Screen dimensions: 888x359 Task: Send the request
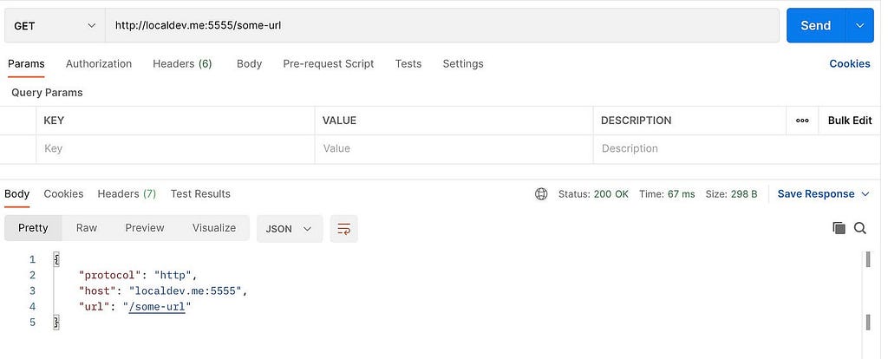click(815, 25)
